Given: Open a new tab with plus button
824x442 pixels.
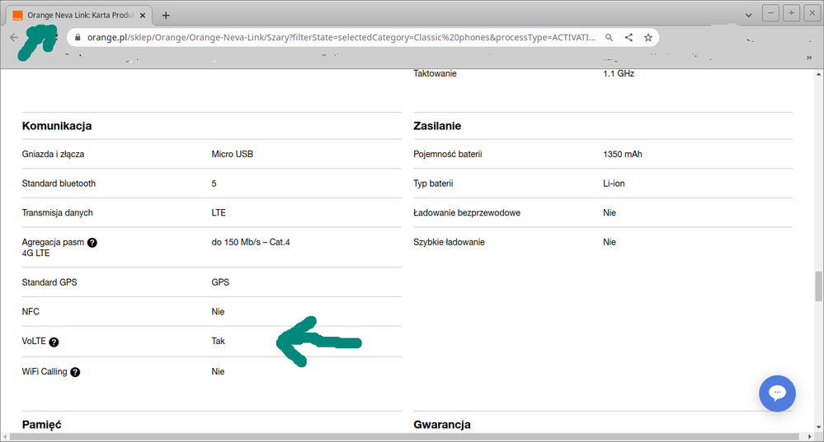Looking at the screenshot, I should [x=166, y=16].
